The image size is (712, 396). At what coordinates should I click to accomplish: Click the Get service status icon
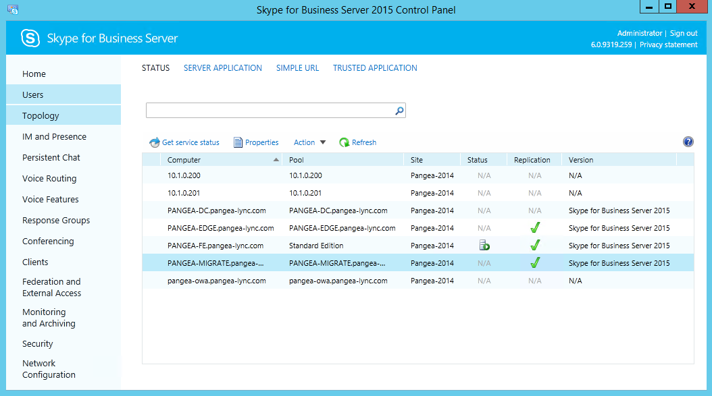point(155,142)
